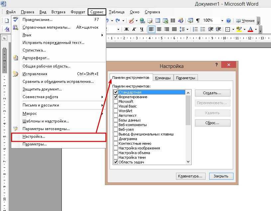Click the New blank document icon
The width and height of the screenshot is (271, 211).
[x=7, y=21]
